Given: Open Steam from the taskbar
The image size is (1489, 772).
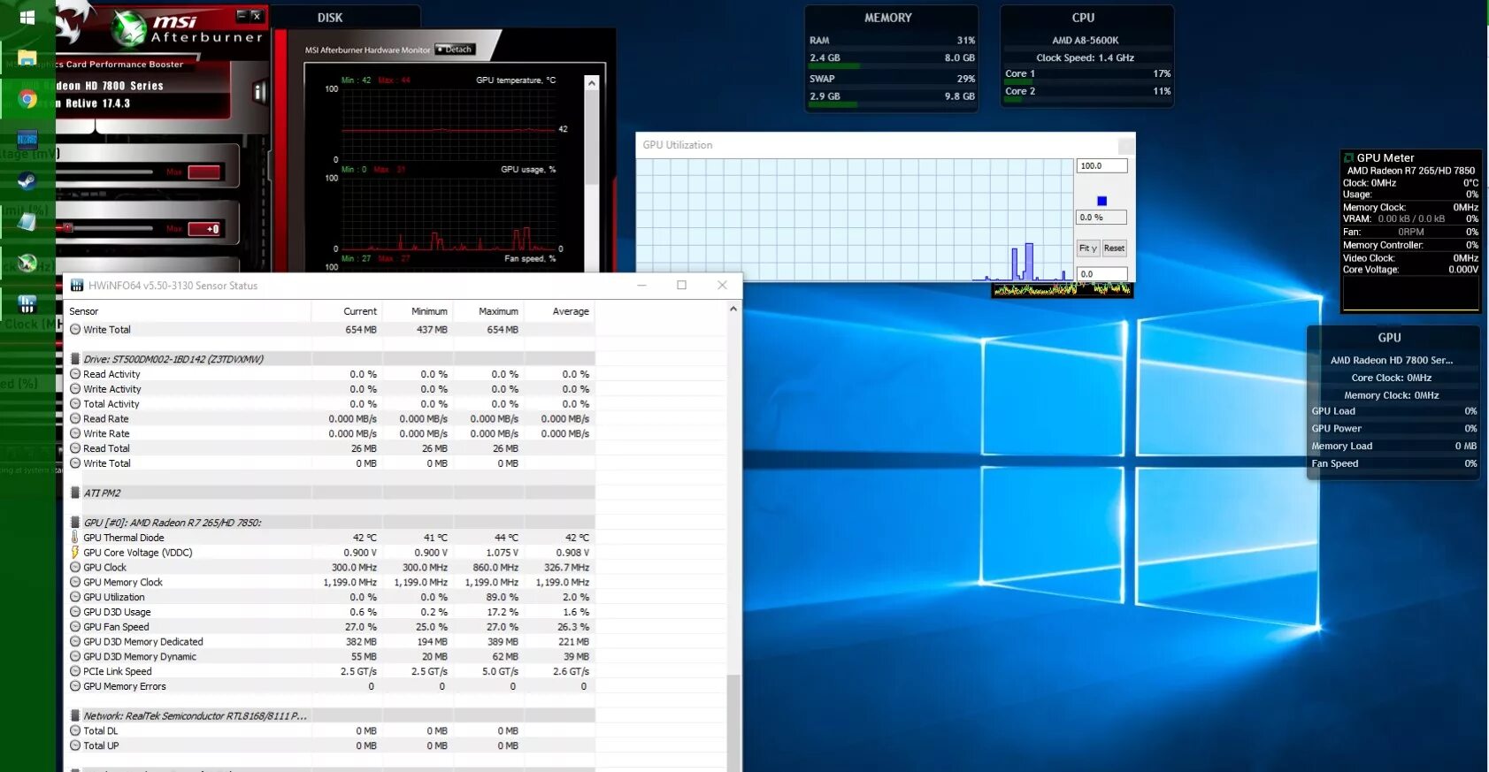Looking at the screenshot, I should click(27, 180).
